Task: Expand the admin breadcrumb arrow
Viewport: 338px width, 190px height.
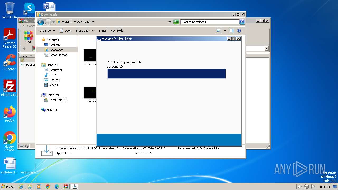Action: point(75,22)
